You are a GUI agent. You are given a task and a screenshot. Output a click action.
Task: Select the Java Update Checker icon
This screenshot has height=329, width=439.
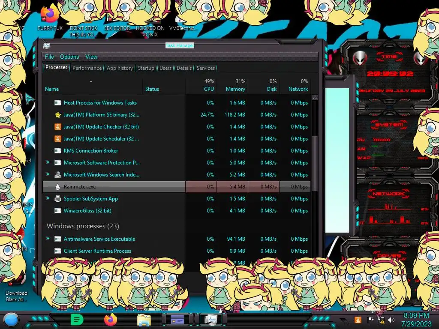pos(58,127)
